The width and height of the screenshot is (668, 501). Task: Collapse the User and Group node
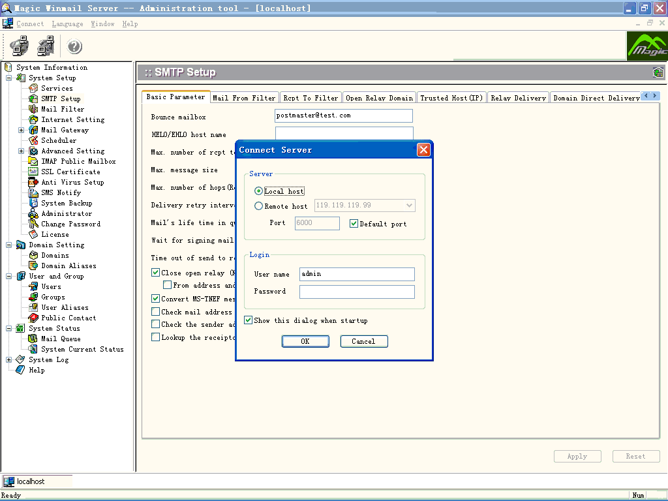pos(9,276)
